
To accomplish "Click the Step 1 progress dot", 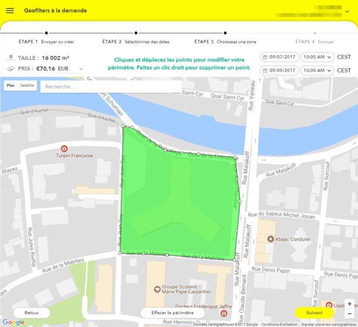I will (x=46, y=33).
